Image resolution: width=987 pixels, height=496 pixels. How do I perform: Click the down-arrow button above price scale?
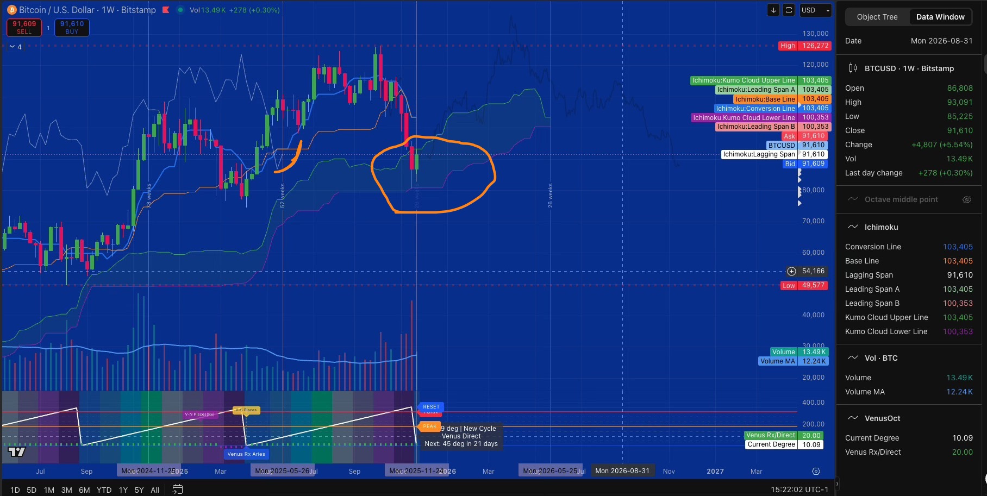pos(773,10)
